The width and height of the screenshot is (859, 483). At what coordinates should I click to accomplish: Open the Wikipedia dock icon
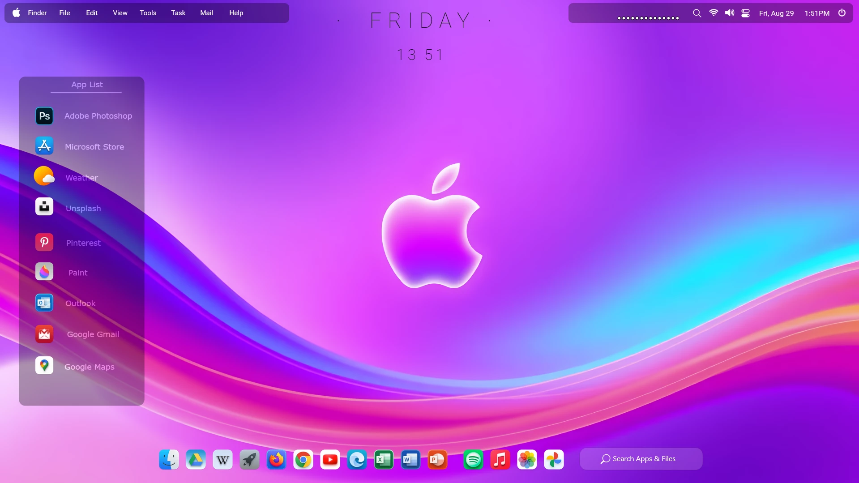(x=222, y=459)
